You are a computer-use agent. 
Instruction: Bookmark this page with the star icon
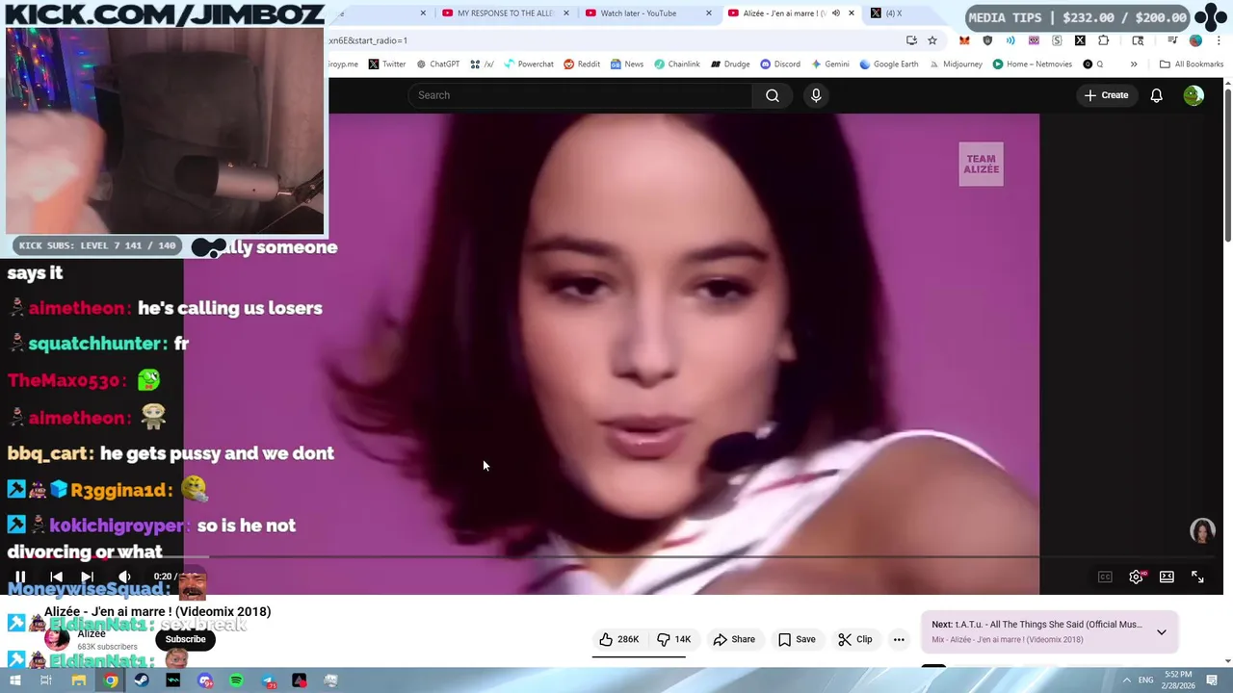tap(931, 40)
